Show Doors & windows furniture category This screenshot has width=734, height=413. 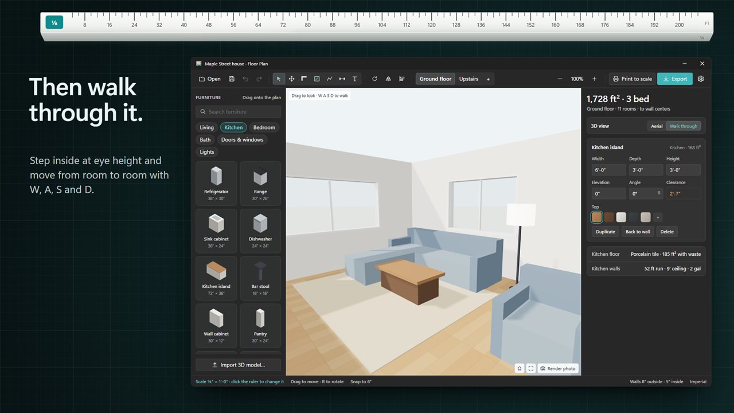tap(243, 139)
